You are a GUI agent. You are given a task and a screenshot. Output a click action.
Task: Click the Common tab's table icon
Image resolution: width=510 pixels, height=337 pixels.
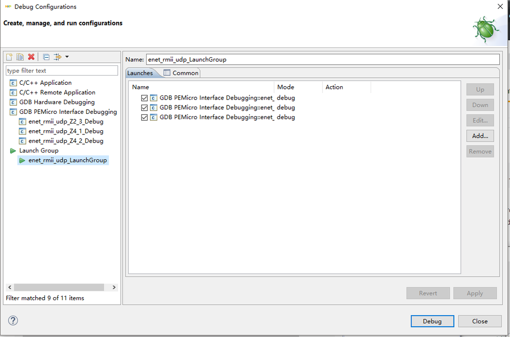[167, 73]
